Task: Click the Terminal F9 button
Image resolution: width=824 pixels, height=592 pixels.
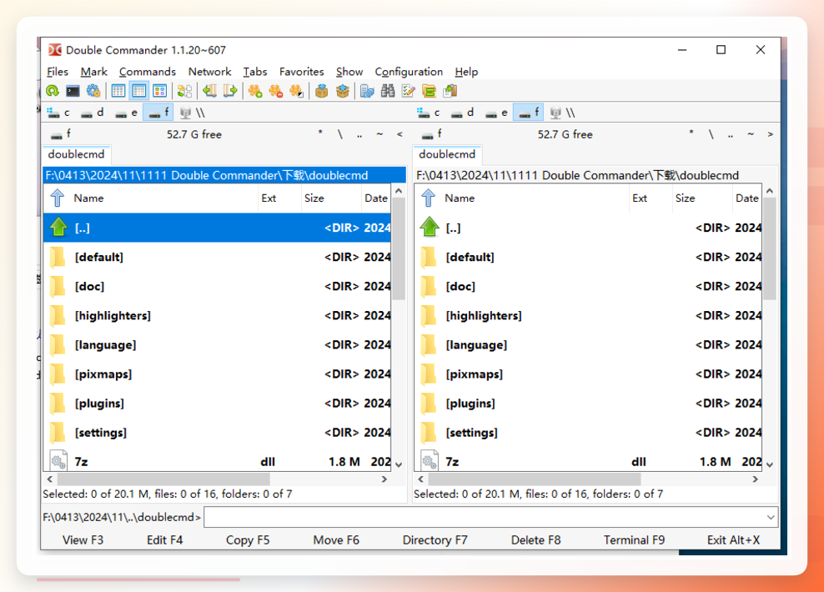Action: [x=635, y=540]
